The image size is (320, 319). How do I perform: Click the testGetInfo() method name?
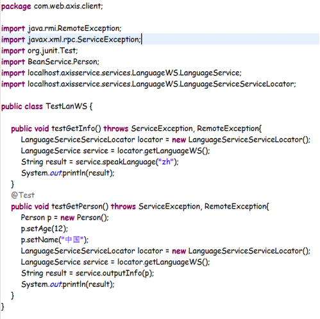[76, 128]
